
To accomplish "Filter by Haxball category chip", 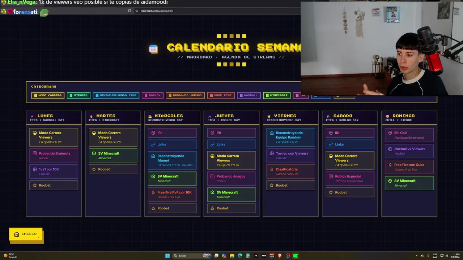I will [x=249, y=95].
